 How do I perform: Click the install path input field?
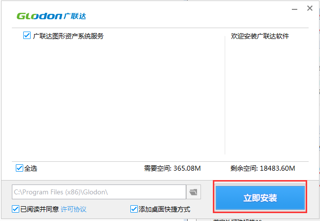coord(99,192)
